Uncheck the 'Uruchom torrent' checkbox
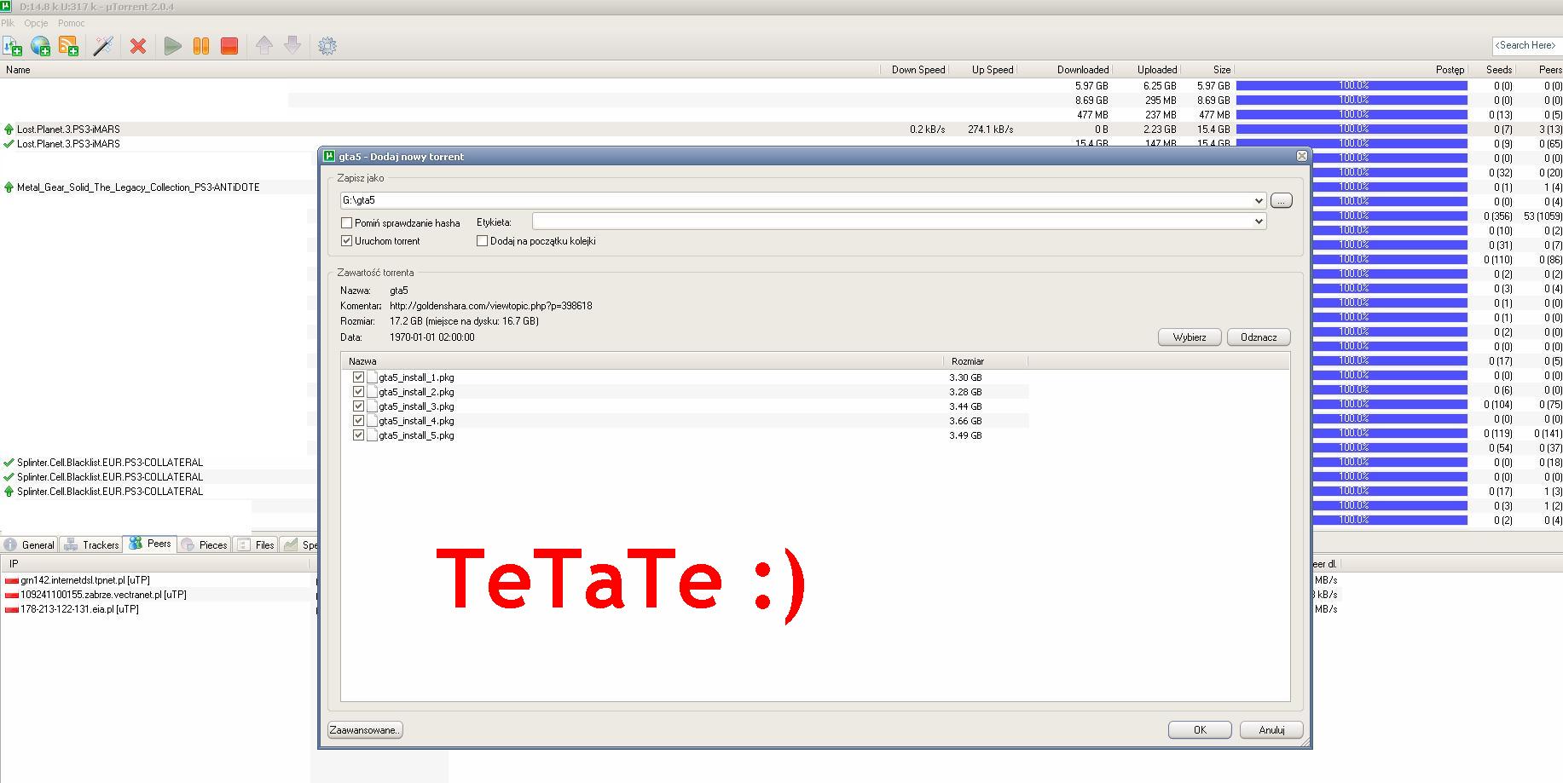The height and width of the screenshot is (783, 1563). click(347, 241)
